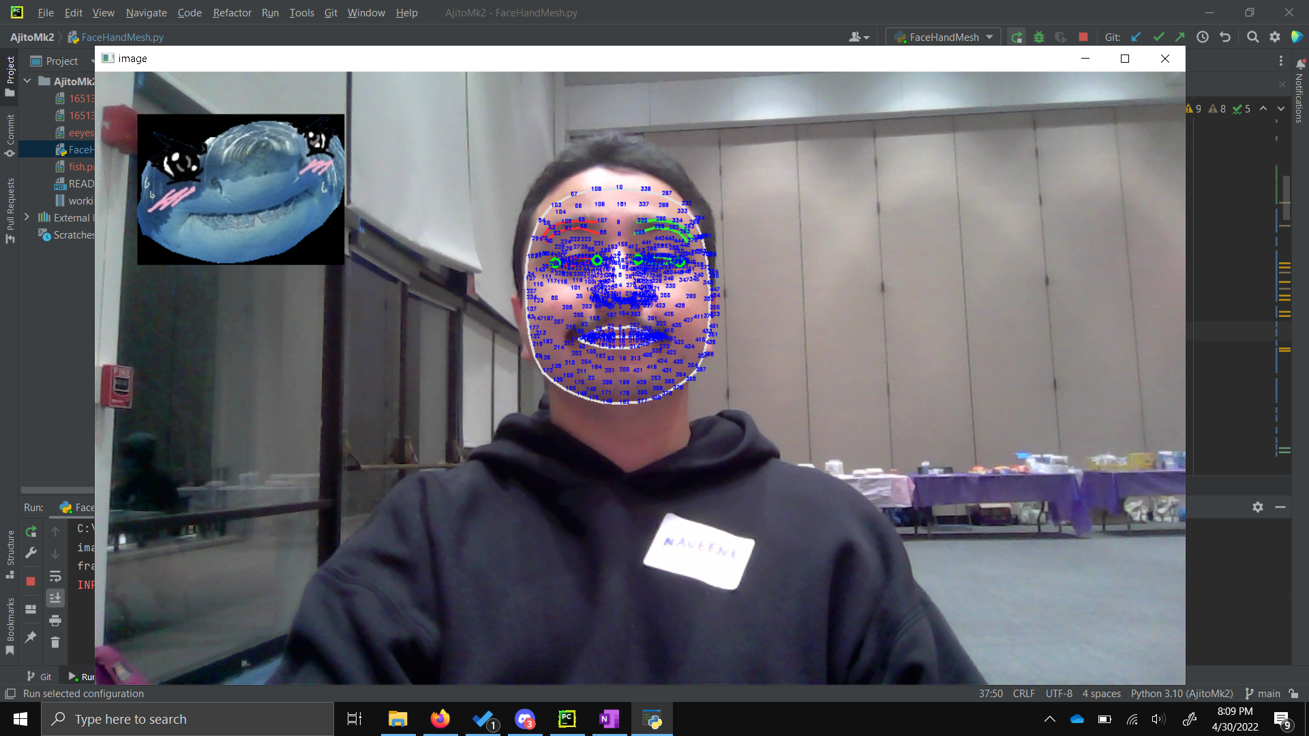Toggle soft-wrap in Run console
This screenshot has width=1309, height=736.
(55, 577)
